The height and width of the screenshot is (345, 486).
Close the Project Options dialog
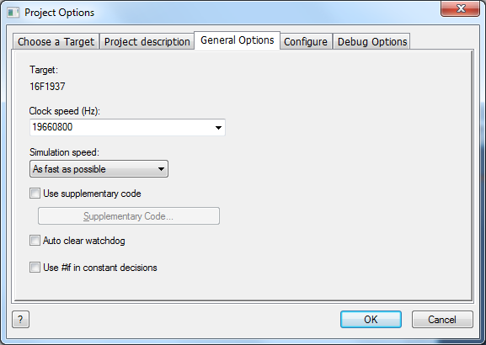pos(460,8)
